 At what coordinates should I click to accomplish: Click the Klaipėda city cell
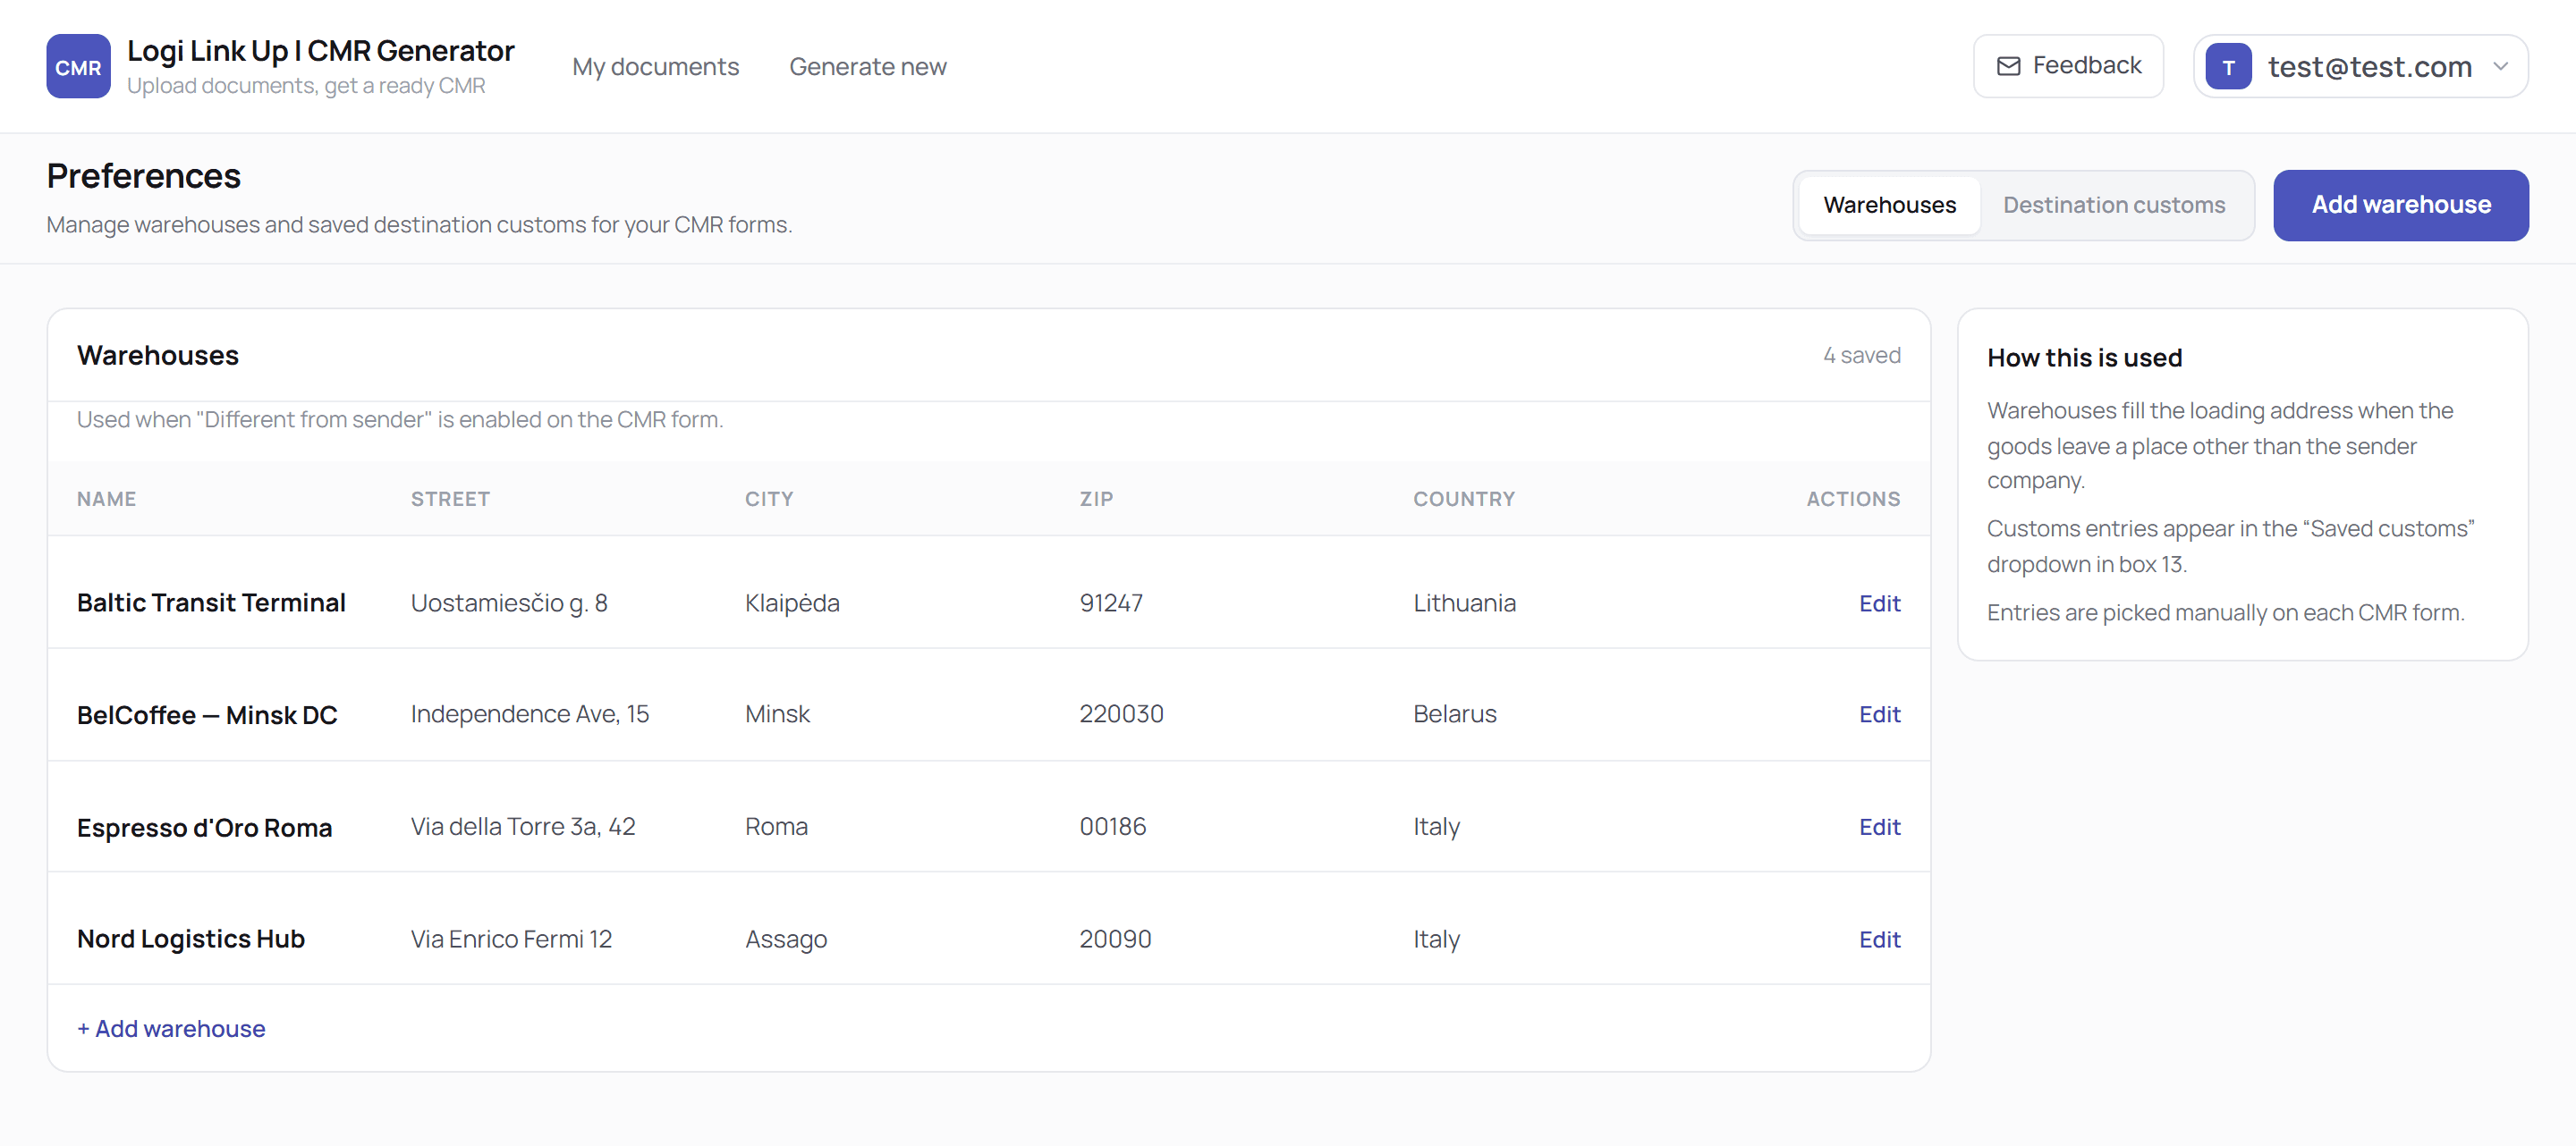[x=792, y=603]
